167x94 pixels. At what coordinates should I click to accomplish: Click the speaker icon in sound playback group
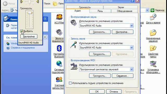74,23
